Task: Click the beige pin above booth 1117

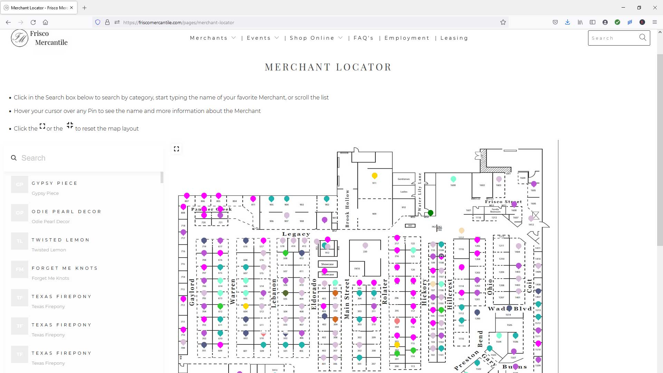Action: point(462,231)
